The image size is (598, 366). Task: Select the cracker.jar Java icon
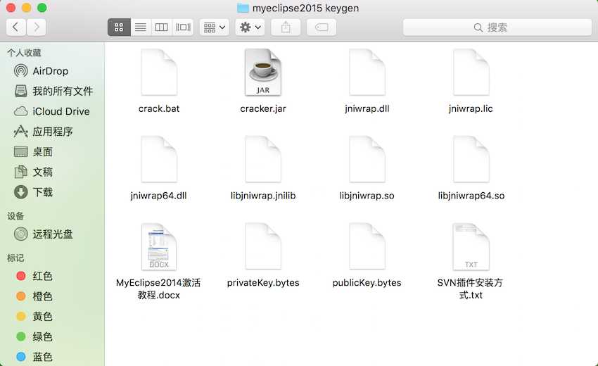[x=263, y=72]
